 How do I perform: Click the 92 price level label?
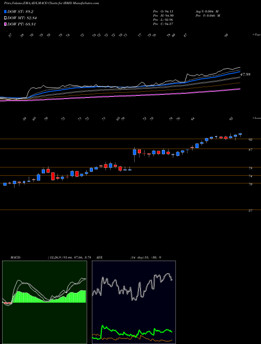coord(250,140)
